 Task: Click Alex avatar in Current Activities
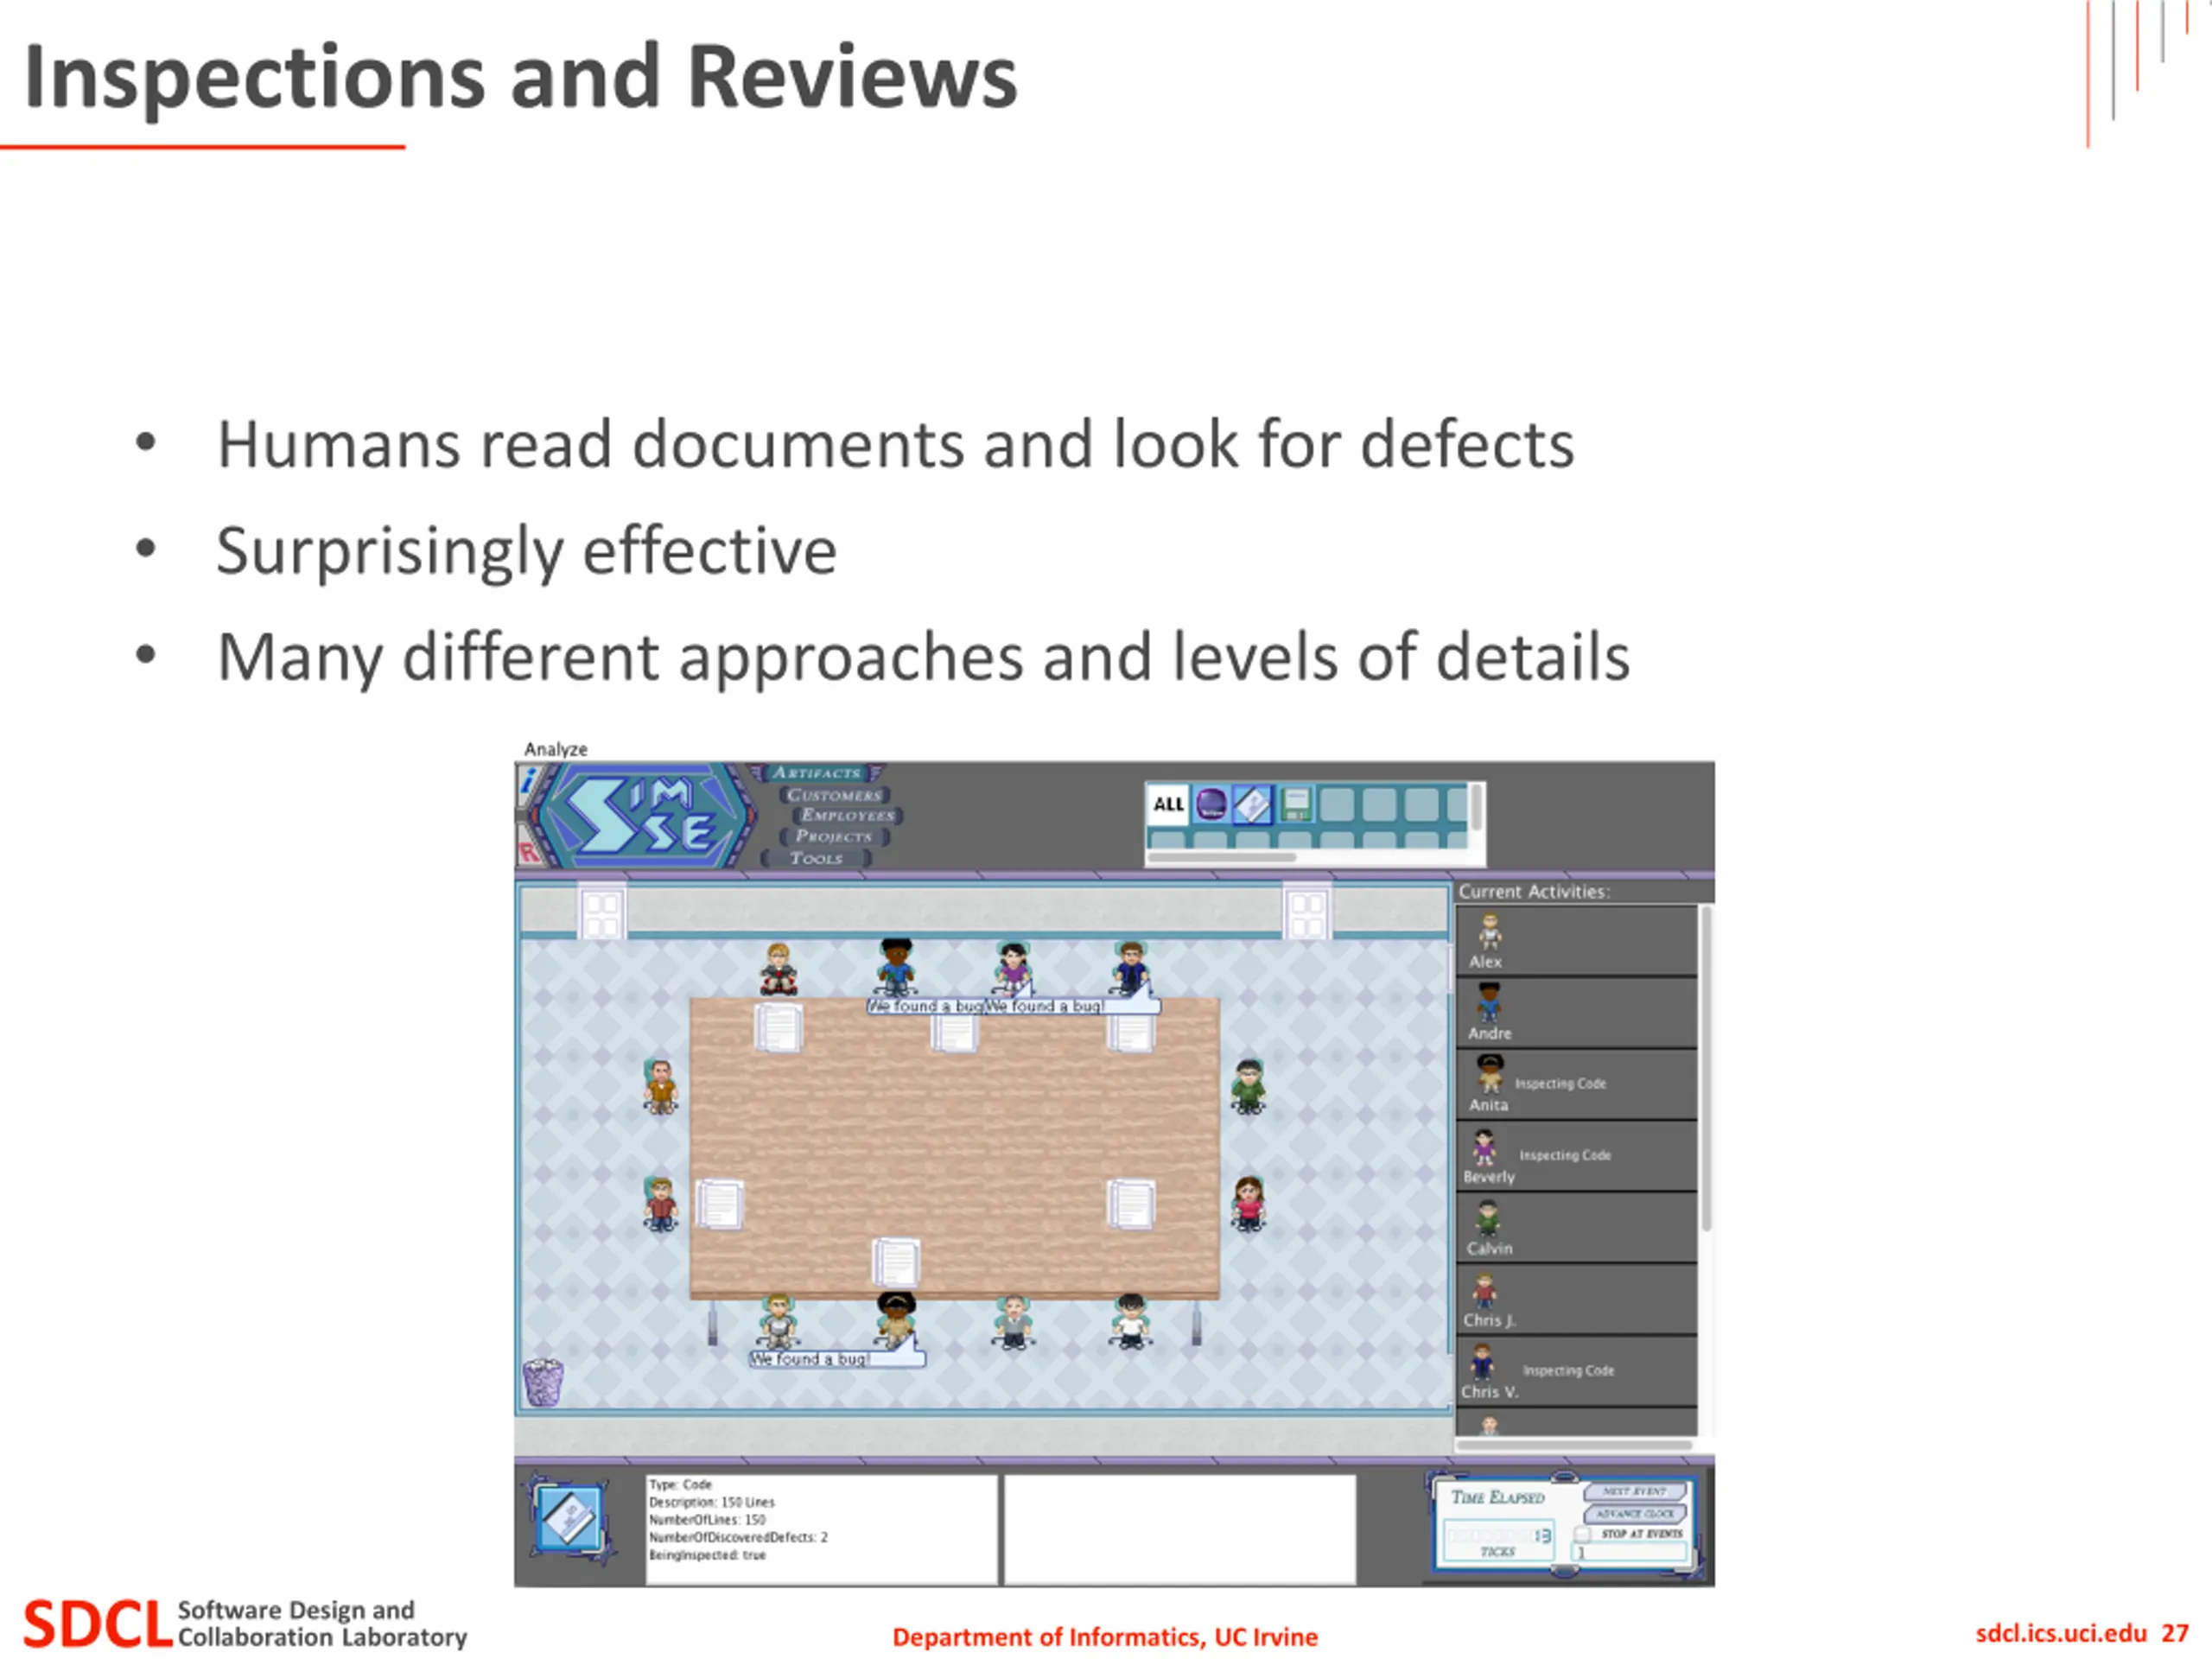(1490, 932)
